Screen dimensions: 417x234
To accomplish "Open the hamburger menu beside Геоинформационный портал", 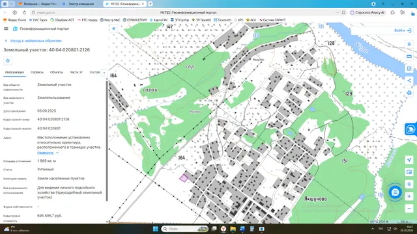I will pos(6,29).
